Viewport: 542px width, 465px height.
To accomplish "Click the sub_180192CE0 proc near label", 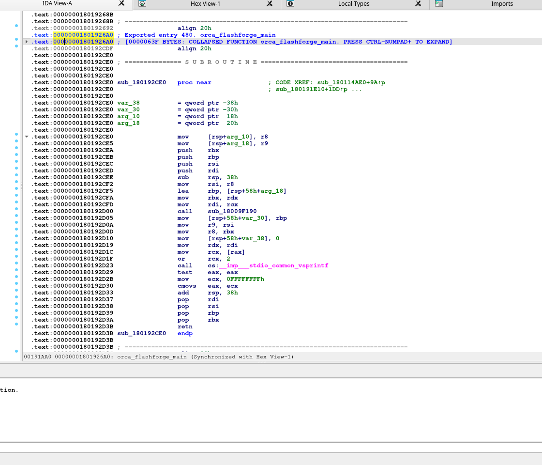I will tap(141, 82).
